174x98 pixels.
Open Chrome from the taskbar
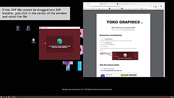6,97
